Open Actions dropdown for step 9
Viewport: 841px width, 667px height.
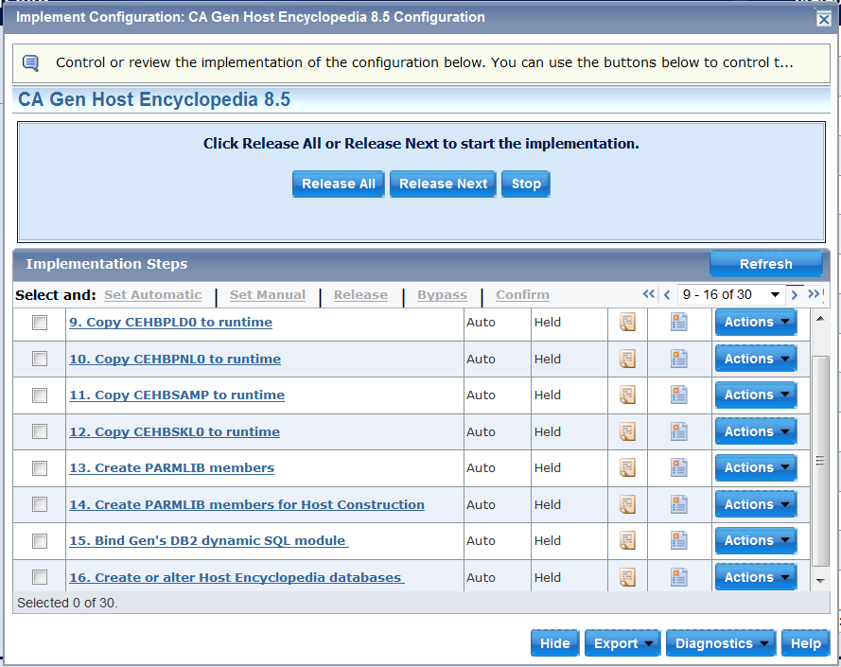coord(756,322)
